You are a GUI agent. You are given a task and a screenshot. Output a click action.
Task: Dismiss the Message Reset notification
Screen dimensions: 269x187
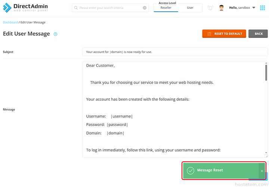pyautogui.click(x=262, y=171)
